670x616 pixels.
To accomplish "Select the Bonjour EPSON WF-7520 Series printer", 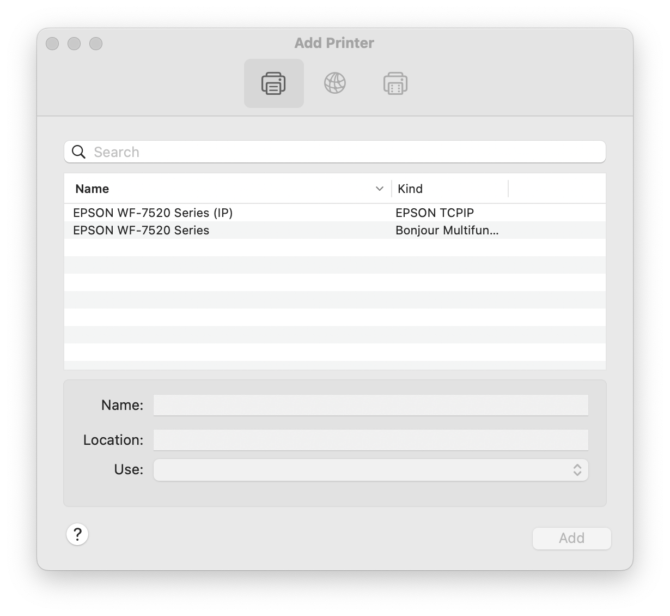I will (x=141, y=230).
